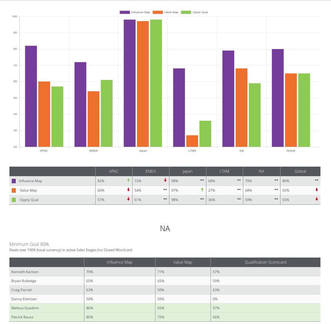Click the sideways arrow for LTAM Influence Map
331x324 pixels.
239,180
